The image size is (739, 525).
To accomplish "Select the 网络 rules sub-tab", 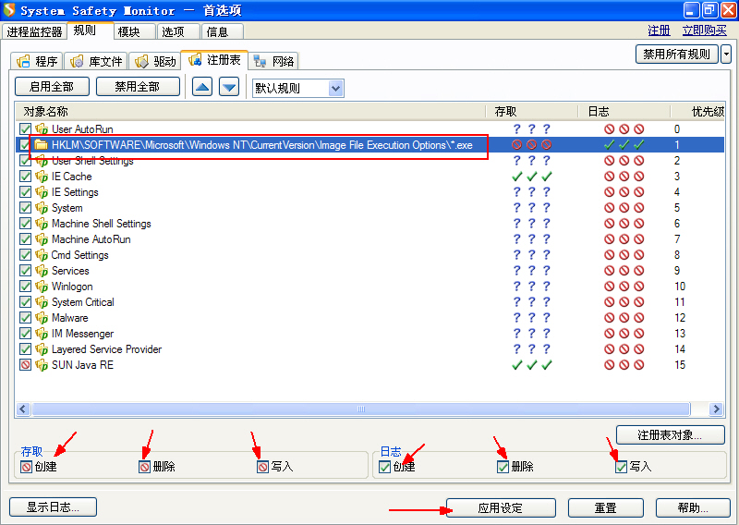I will coord(273,61).
